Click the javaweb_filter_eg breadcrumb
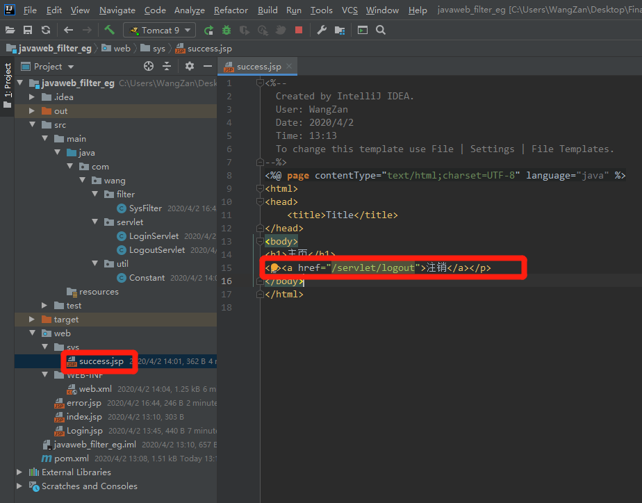This screenshot has height=503, width=642. point(49,49)
